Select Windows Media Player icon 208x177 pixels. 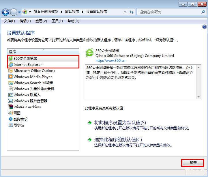11,77
